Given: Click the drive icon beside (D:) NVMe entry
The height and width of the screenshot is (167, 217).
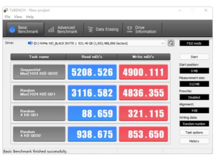Looking at the screenshot, I should click(x=30, y=43).
